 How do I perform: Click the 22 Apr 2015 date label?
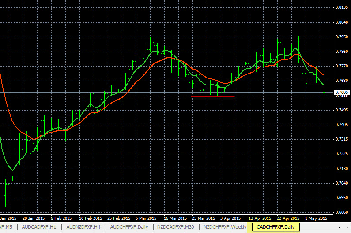pyautogui.click(x=288, y=218)
